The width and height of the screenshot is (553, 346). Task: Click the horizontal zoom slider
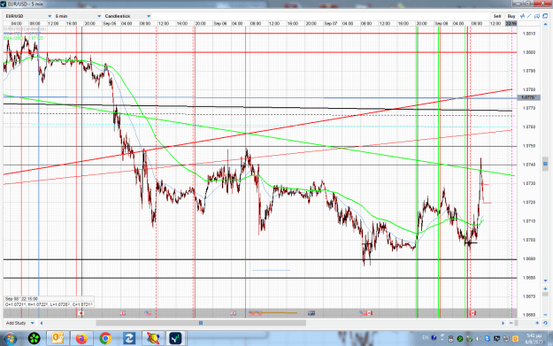(x=517, y=323)
